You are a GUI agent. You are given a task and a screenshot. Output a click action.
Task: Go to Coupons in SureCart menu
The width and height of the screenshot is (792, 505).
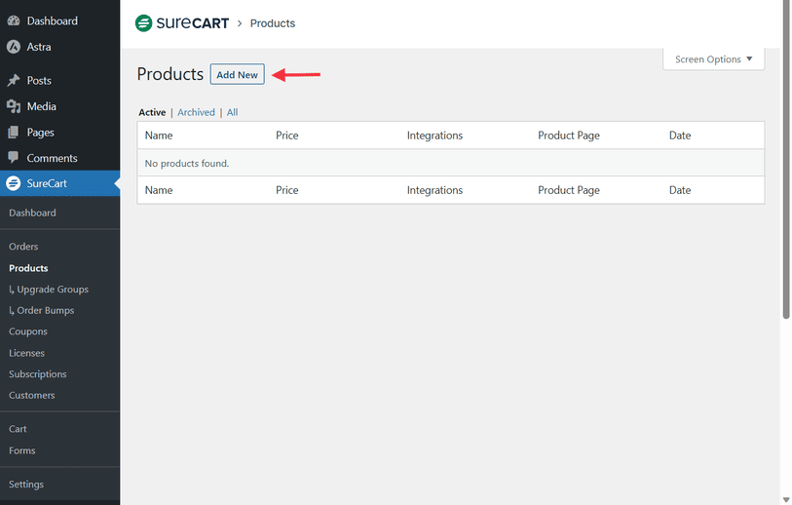[28, 331]
